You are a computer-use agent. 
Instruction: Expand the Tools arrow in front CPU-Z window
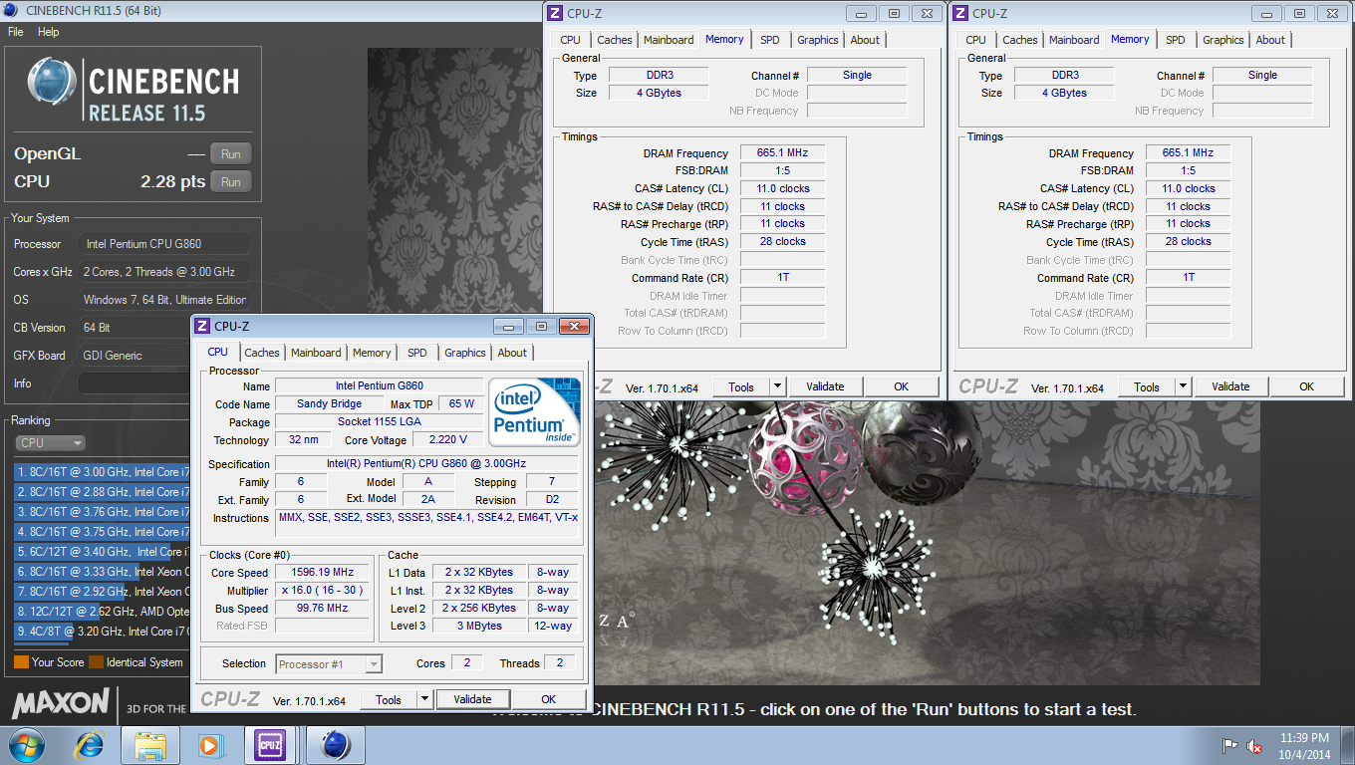click(x=424, y=699)
